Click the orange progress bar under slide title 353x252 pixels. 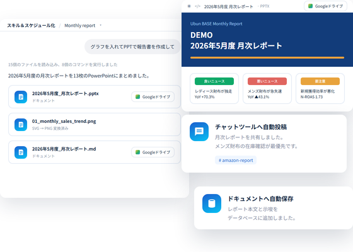(267, 58)
